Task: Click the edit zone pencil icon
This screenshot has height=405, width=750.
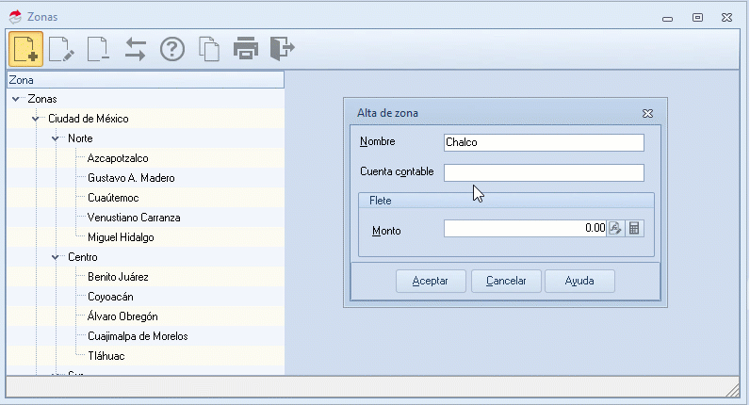Action: click(x=61, y=49)
